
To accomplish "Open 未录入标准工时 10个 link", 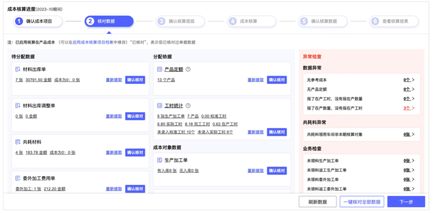I will (176, 132).
